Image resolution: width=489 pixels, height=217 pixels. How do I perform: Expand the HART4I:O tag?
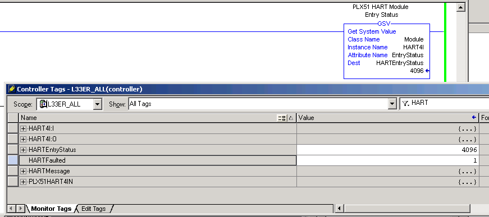24,139
